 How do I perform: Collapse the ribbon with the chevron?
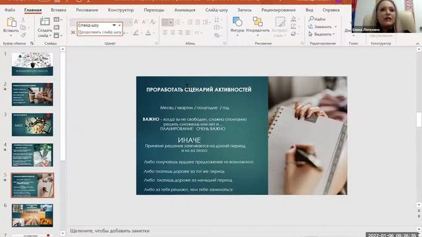[x=417, y=43]
